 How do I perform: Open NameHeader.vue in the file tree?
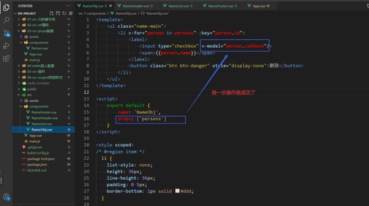click(44, 118)
